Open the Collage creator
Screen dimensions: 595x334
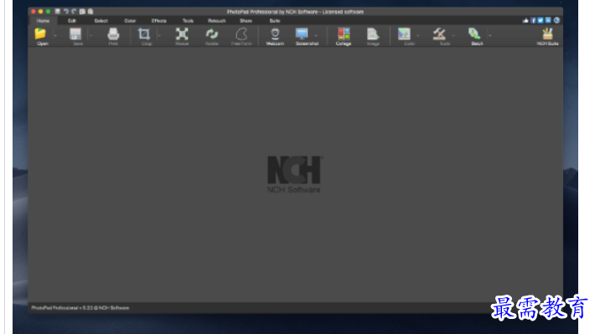(x=344, y=34)
